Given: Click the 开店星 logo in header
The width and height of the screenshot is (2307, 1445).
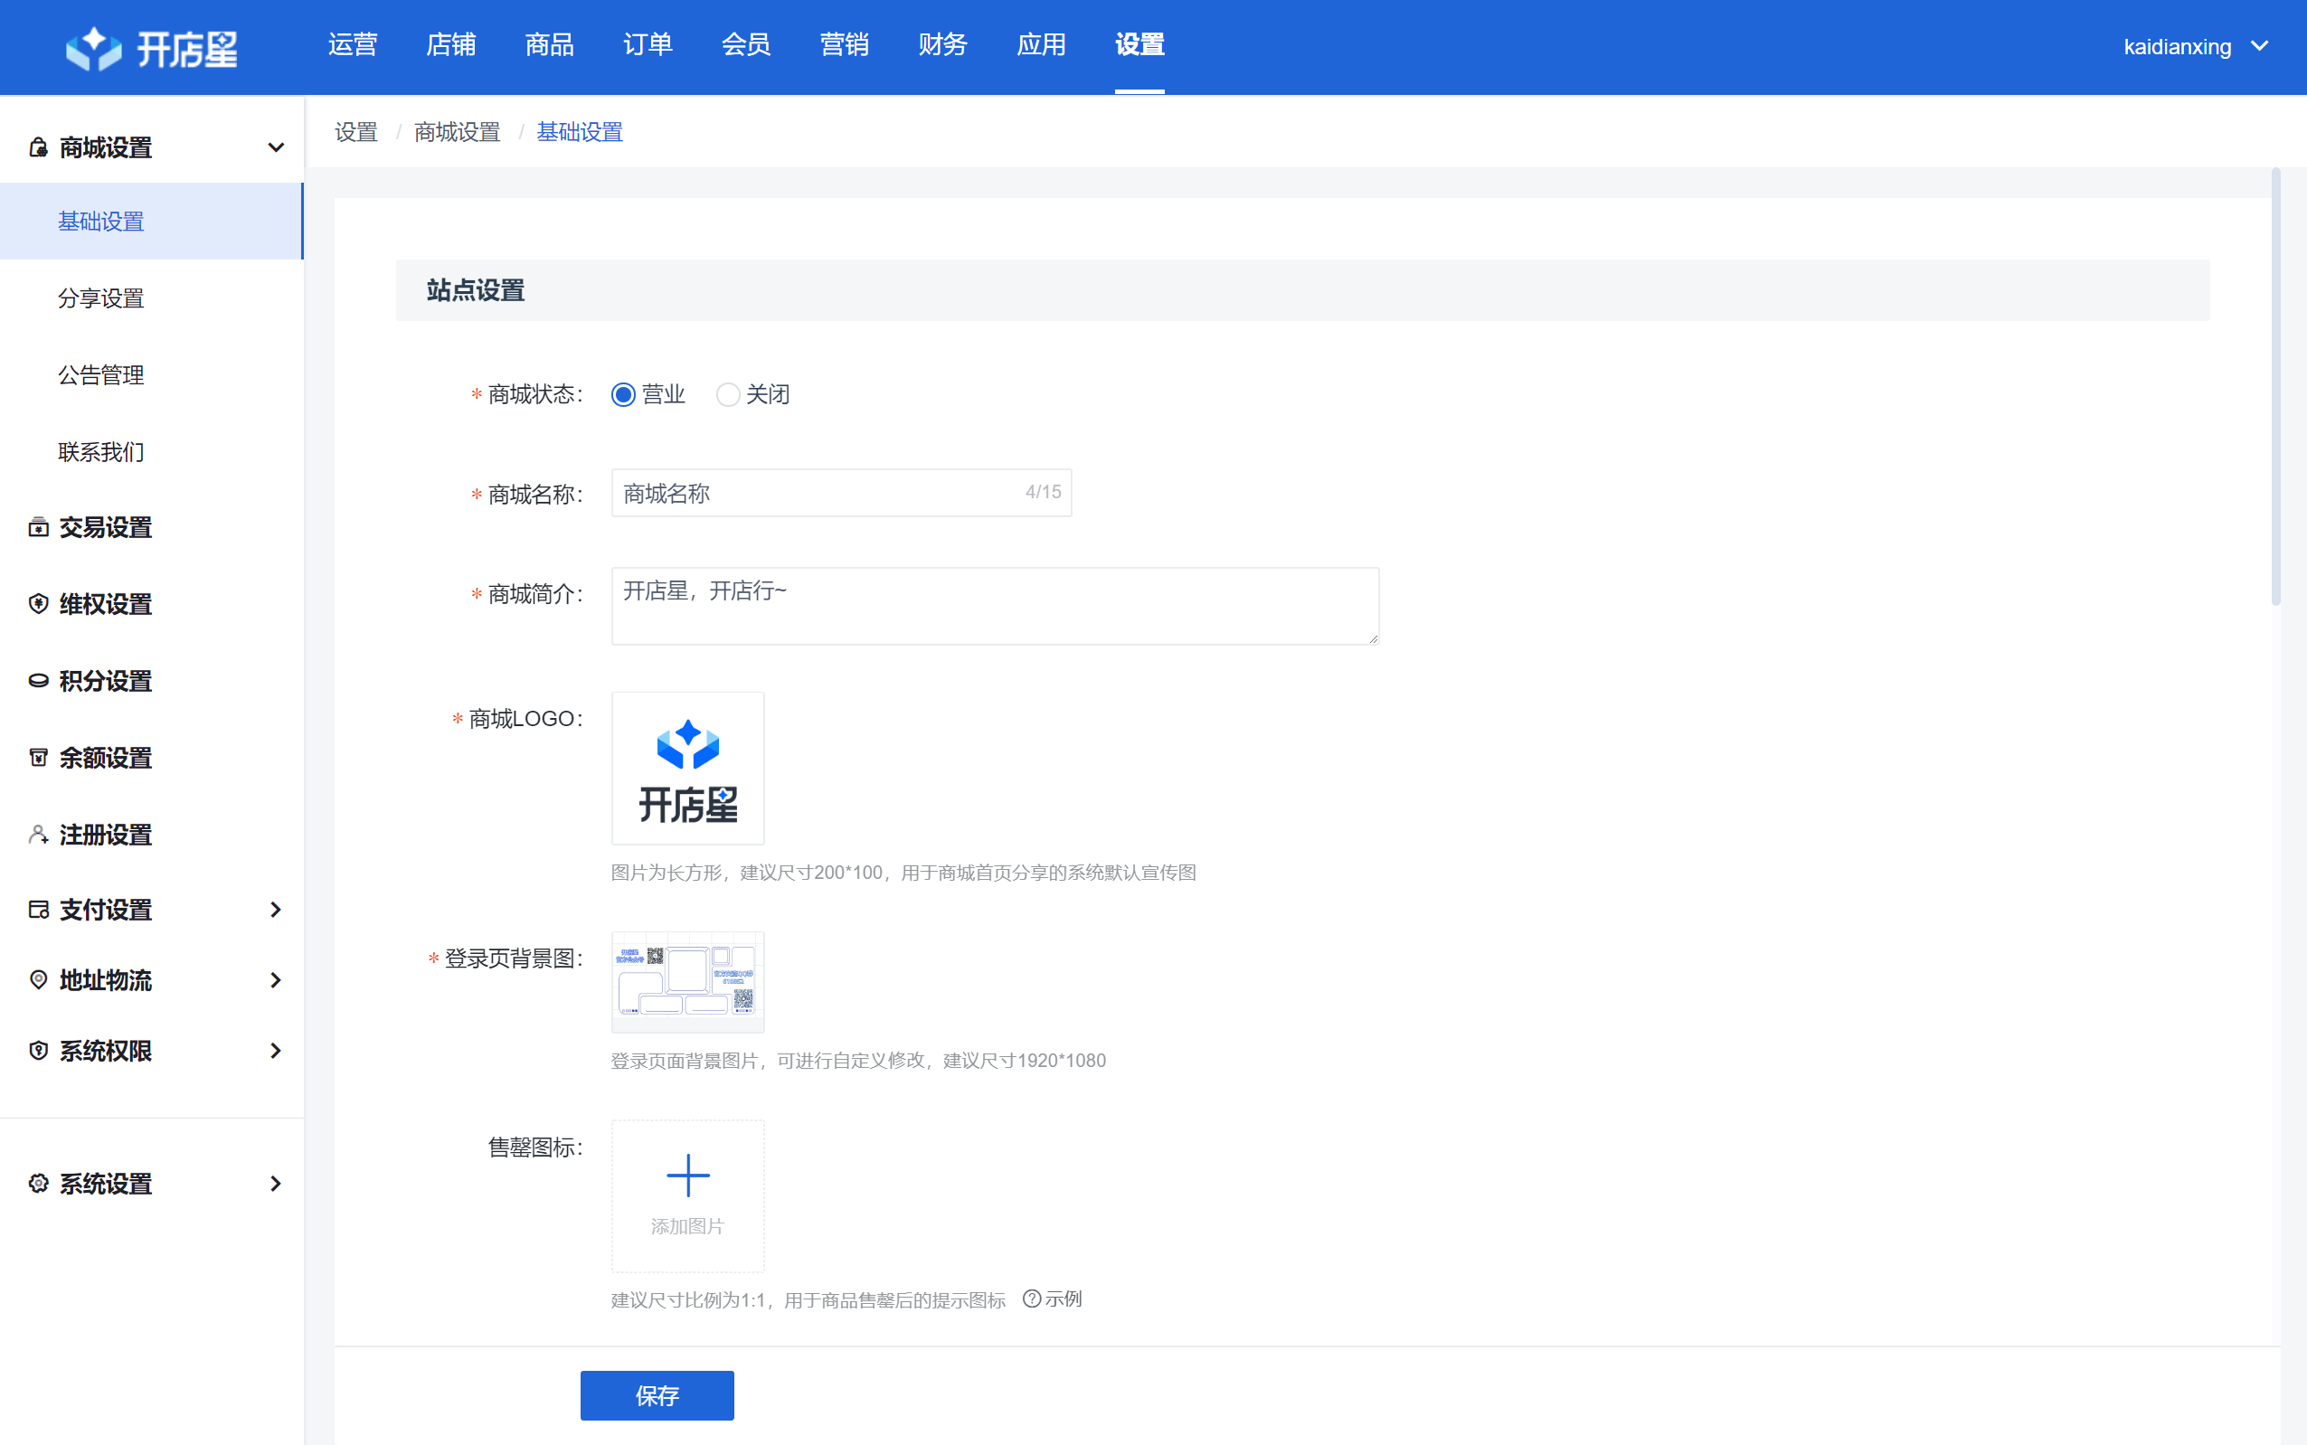Looking at the screenshot, I should point(151,48).
